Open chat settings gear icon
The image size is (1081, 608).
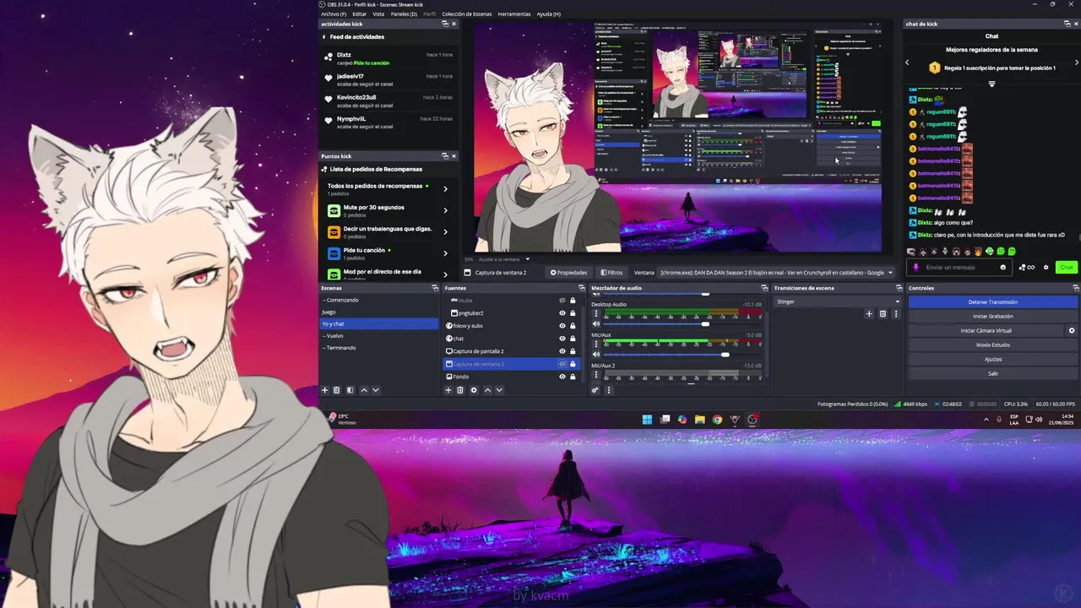click(1046, 268)
